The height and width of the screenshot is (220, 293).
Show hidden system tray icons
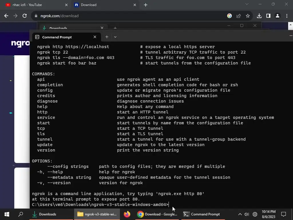[240, 214]
